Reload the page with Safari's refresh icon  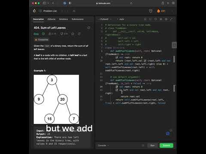pos(131,3)
